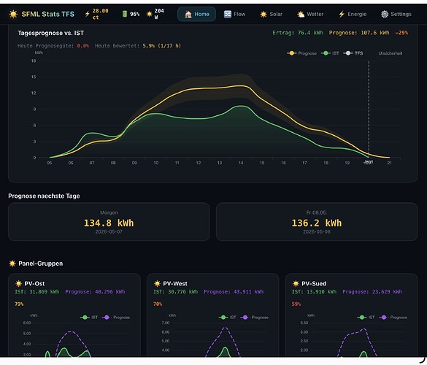Image resolution: width=427 pixels, height=365 pixels.
Task: Click the sun icon beside 204 W
Action: pos(149,14)
